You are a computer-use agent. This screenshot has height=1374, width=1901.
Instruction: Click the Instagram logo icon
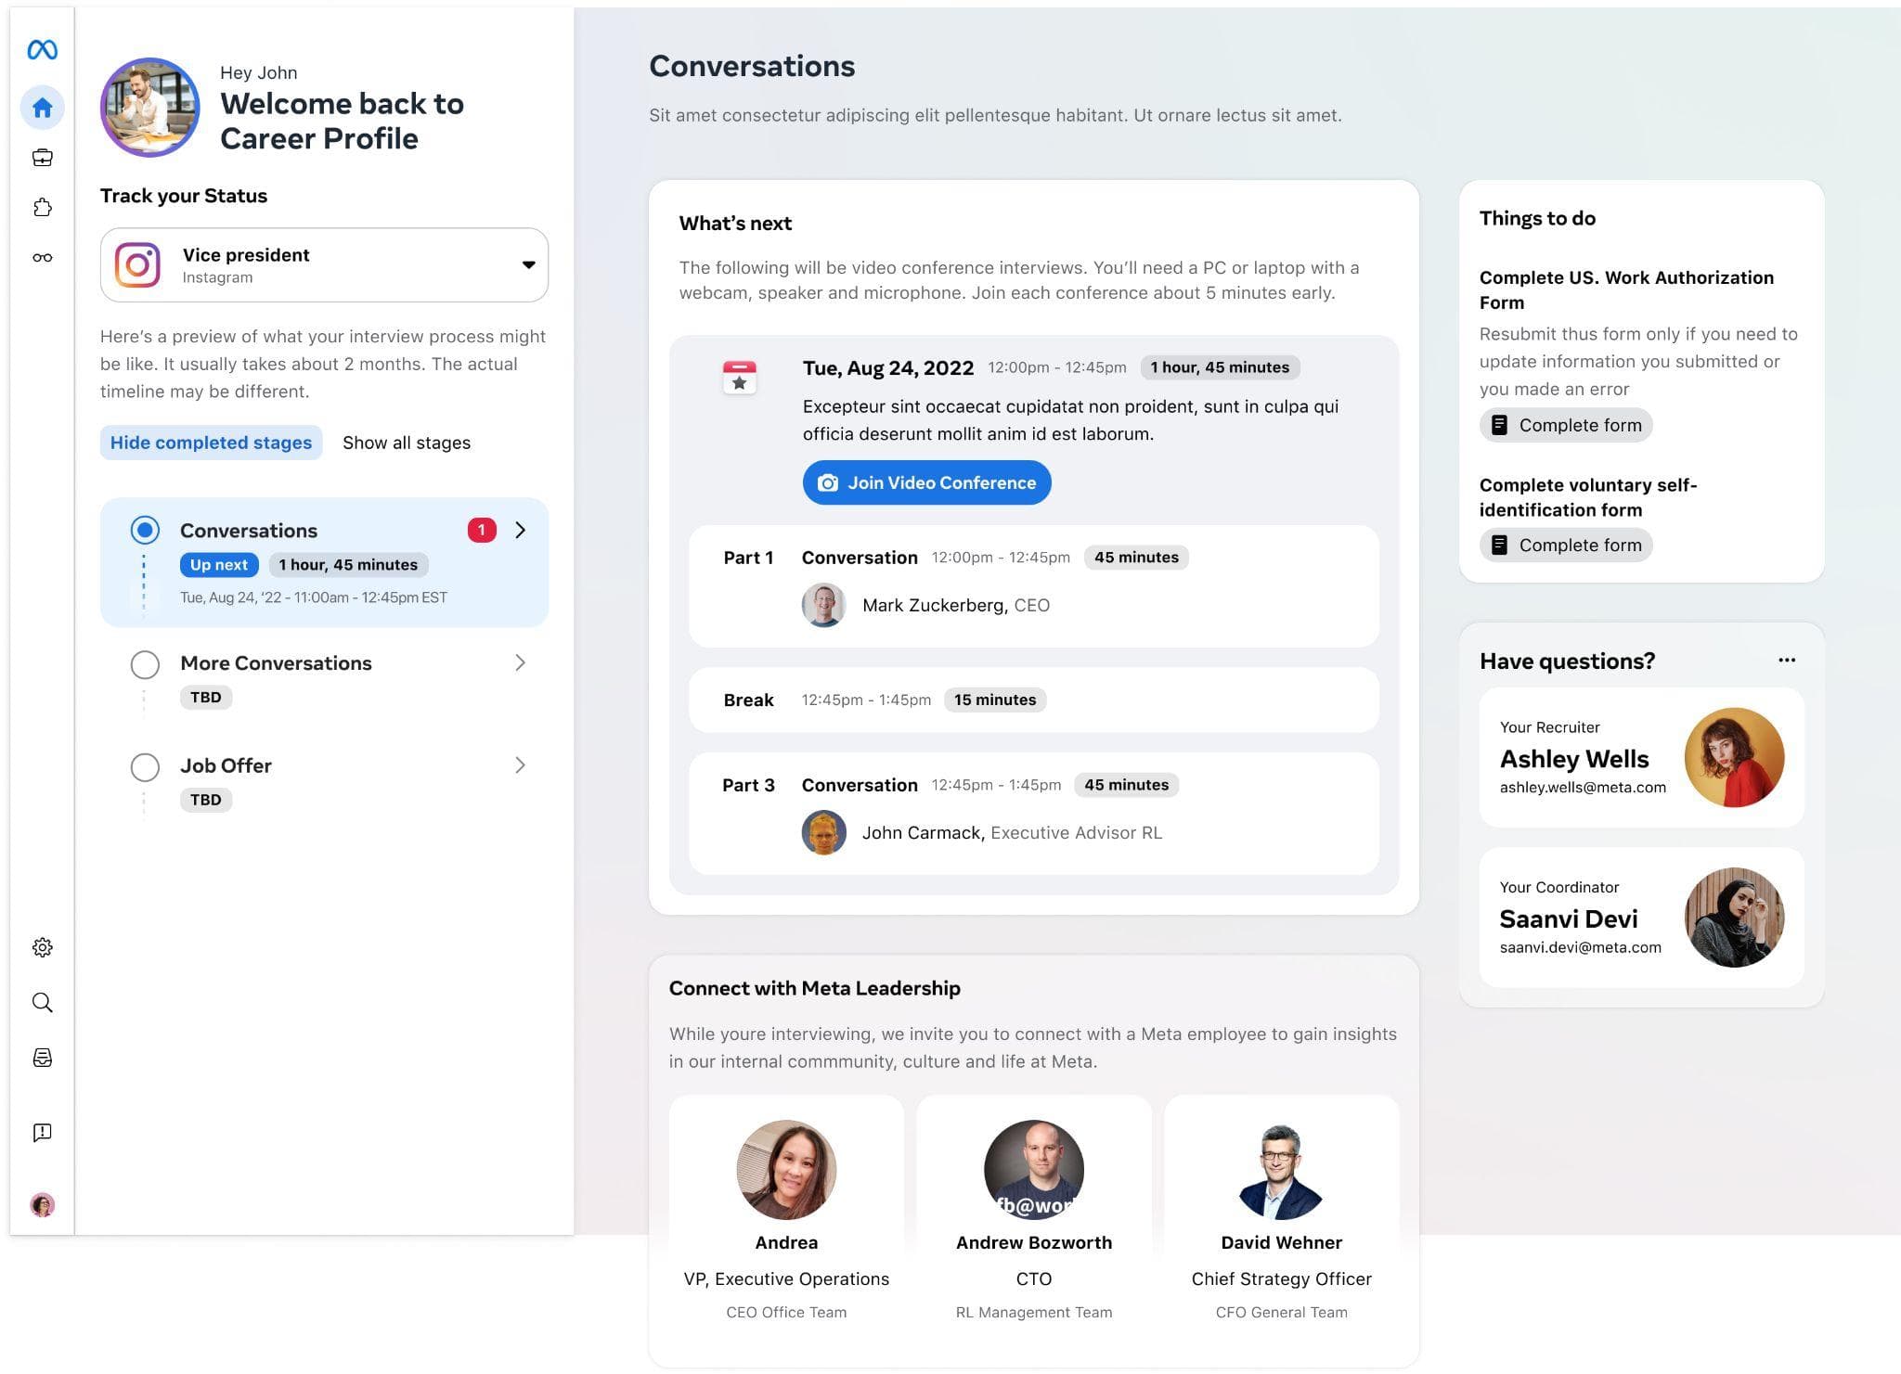[137, 265]
